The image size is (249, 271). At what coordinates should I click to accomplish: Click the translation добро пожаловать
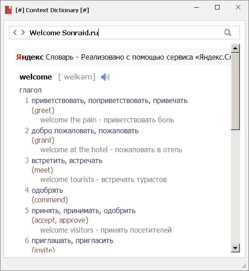(x=63, y=131)
